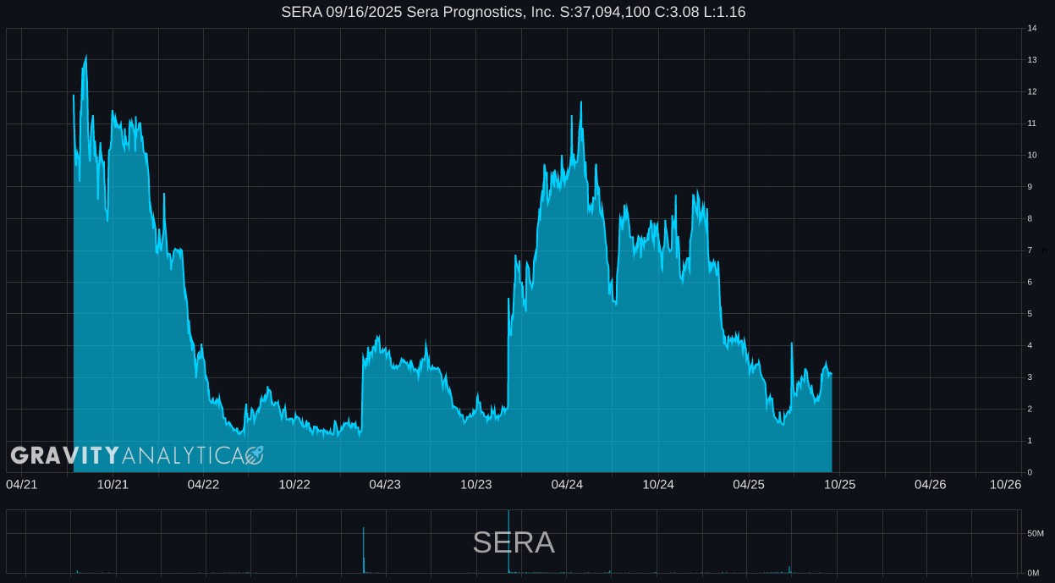This screenshot has width=1055, height=583.
Task: Select the price axis label 0
Action: pyautogui.click(x=1030, y=473)
